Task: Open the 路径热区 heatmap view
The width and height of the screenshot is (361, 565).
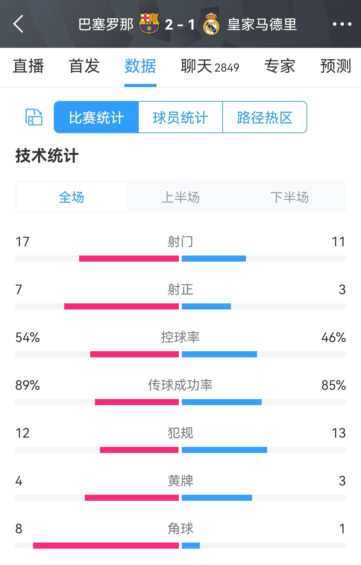Action: pyautogui.click(x=264, y=117)
